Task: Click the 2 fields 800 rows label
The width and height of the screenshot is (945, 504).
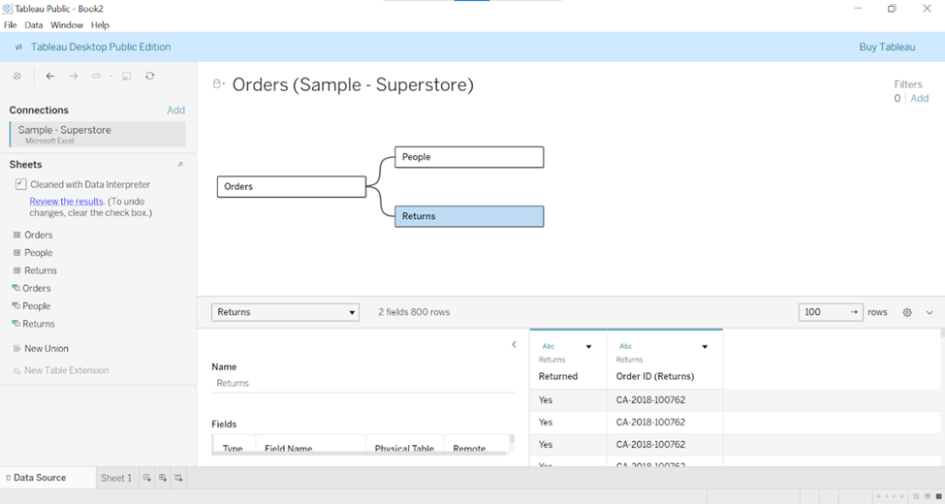Action: click(414, 312)
